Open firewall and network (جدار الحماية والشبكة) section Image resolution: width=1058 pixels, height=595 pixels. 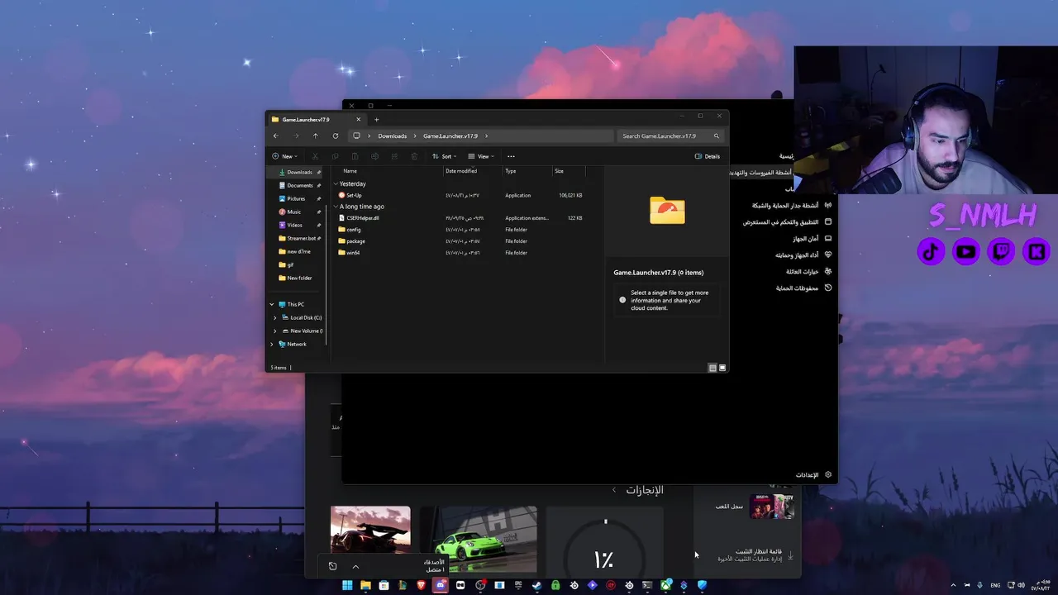(792, 205)
